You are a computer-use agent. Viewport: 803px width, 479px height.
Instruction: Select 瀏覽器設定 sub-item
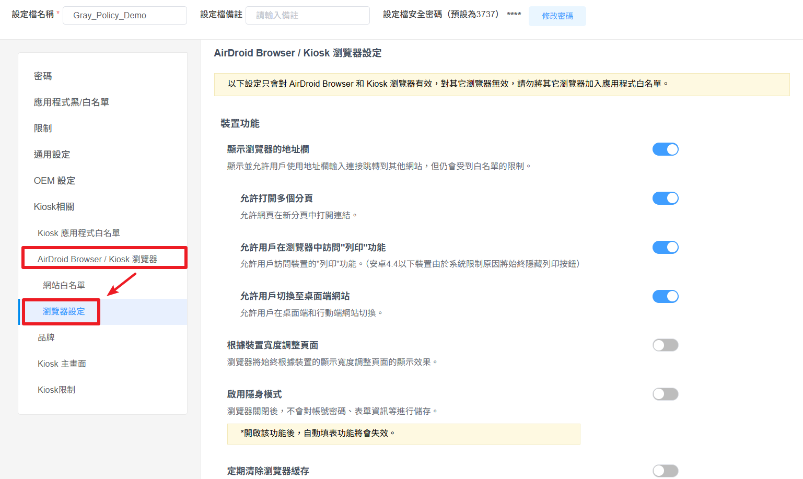pyautogui.click(x=64, y=311)
